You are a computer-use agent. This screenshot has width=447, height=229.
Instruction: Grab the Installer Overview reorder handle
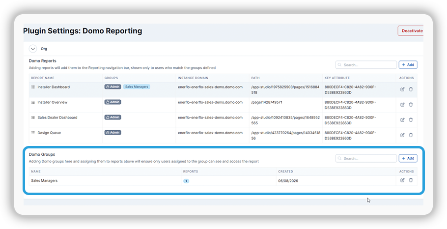(x=33, y=102)
